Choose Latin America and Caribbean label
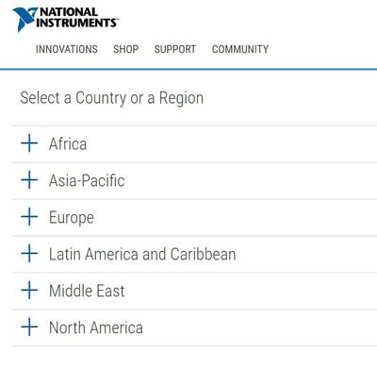Viewport: 377px width, 369px height. pyautogui.click(x=142, y=254)
